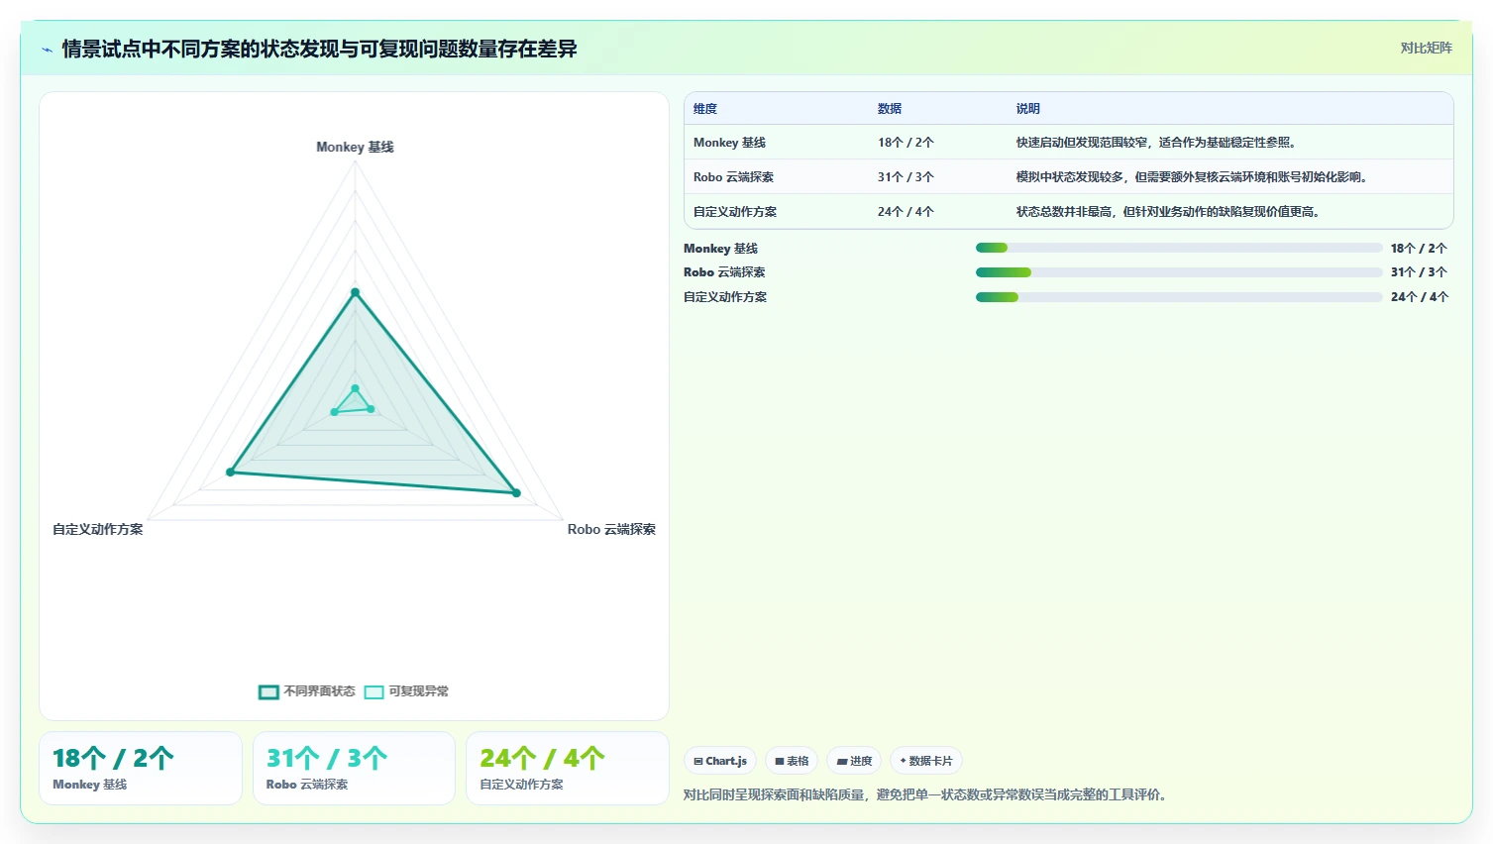Click the page title 情景试点中不同方案的状态发现
The image size is (1493, 844).
pos(319,49)
